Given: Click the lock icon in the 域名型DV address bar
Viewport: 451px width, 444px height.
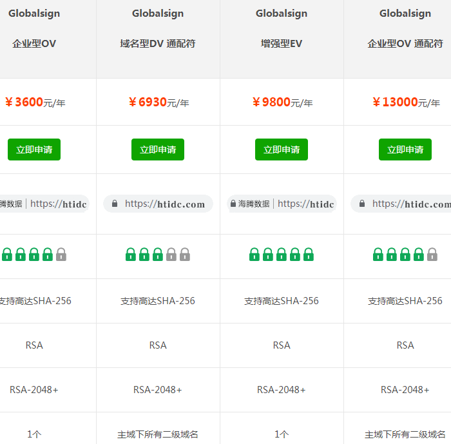Looking at the screenshot, I should point(115,204).
